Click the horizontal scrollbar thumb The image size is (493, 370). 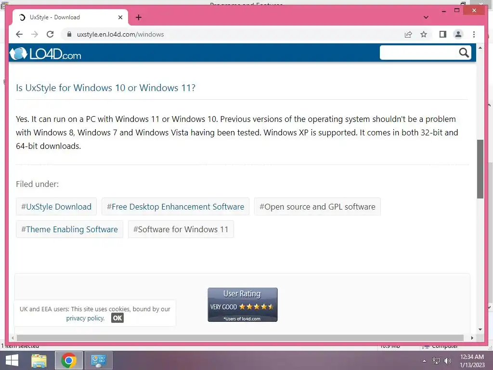click(240, 338)
